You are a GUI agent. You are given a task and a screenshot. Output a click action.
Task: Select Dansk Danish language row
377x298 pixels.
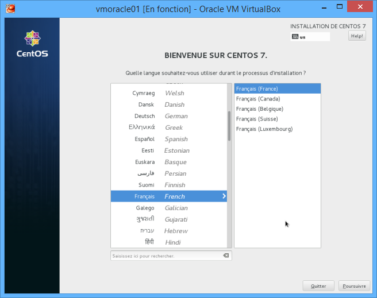point(169,105)
